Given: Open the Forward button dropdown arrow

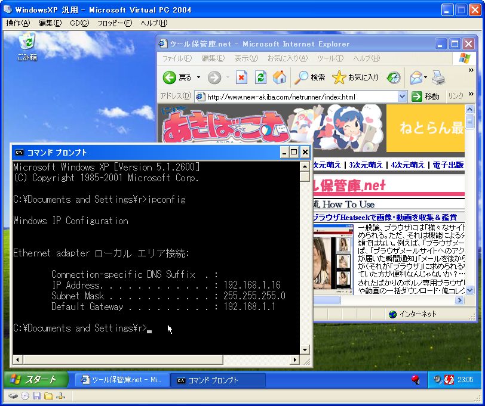Looking at the screenshot, I should click(228, 78).
